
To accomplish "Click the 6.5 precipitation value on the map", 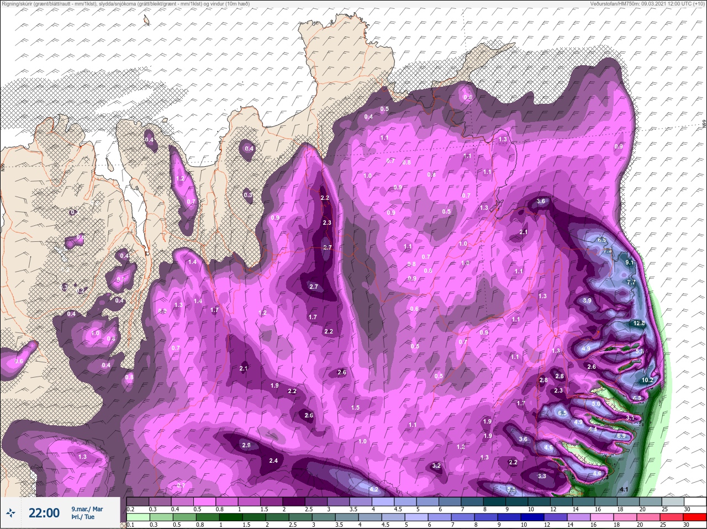I will tap(562, 413).
